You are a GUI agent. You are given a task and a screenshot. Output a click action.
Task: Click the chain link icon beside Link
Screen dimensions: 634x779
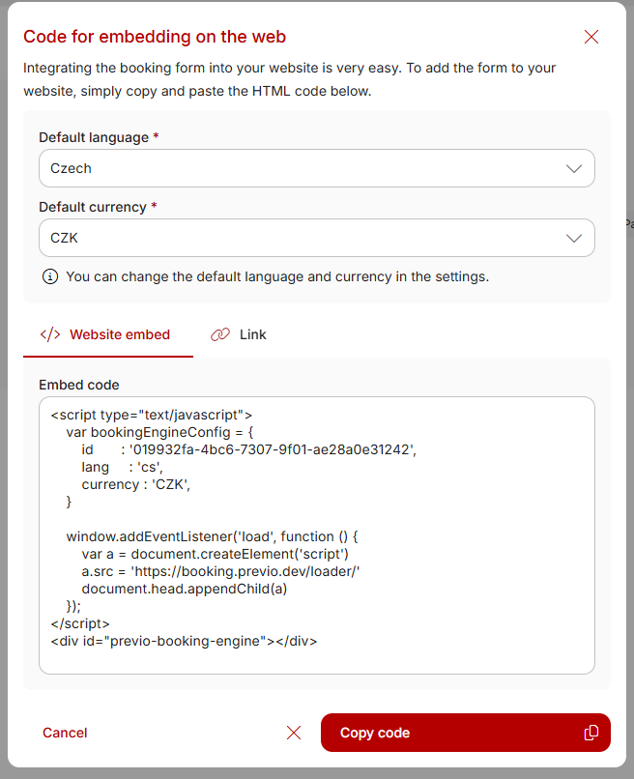pos(220,334)
